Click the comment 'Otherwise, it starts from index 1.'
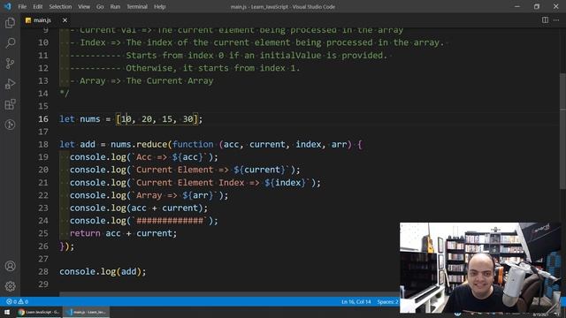Image resolution: width=566 pixels, height=318 pixels. tap(213, 68)
